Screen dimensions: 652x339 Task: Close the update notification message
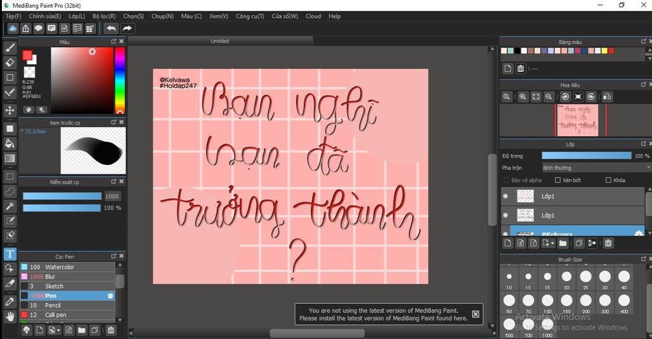(x=476, y=314)
